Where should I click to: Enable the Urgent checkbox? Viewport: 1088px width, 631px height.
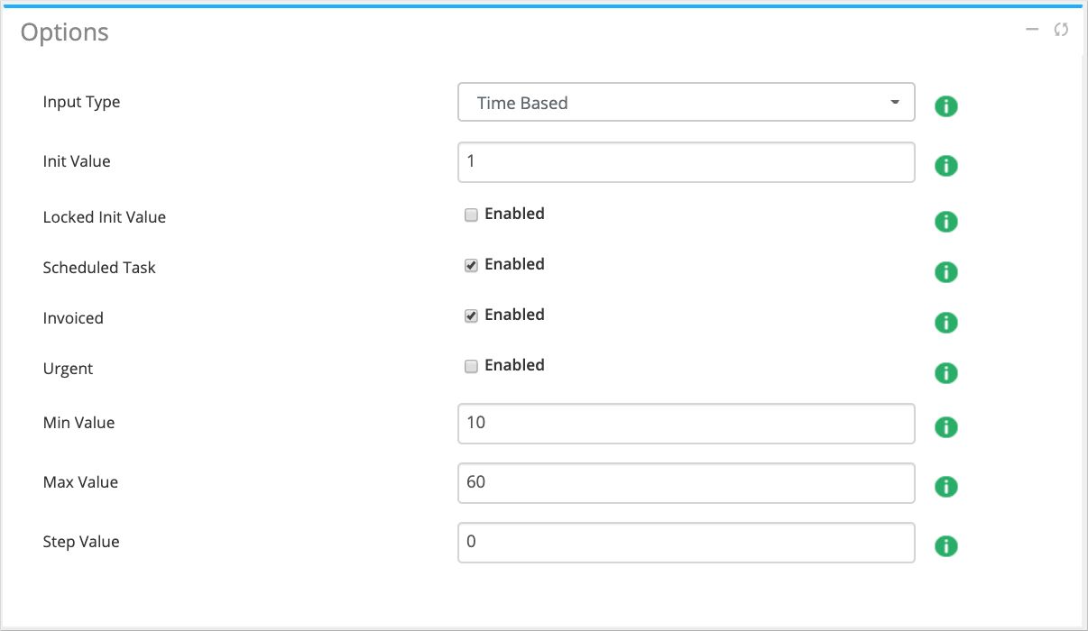[x=470, y=366]
